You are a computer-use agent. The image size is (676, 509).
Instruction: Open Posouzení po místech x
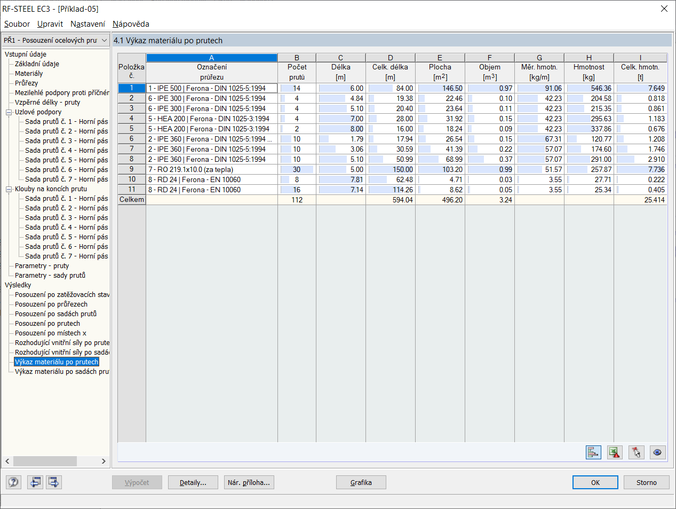point(51,333)
